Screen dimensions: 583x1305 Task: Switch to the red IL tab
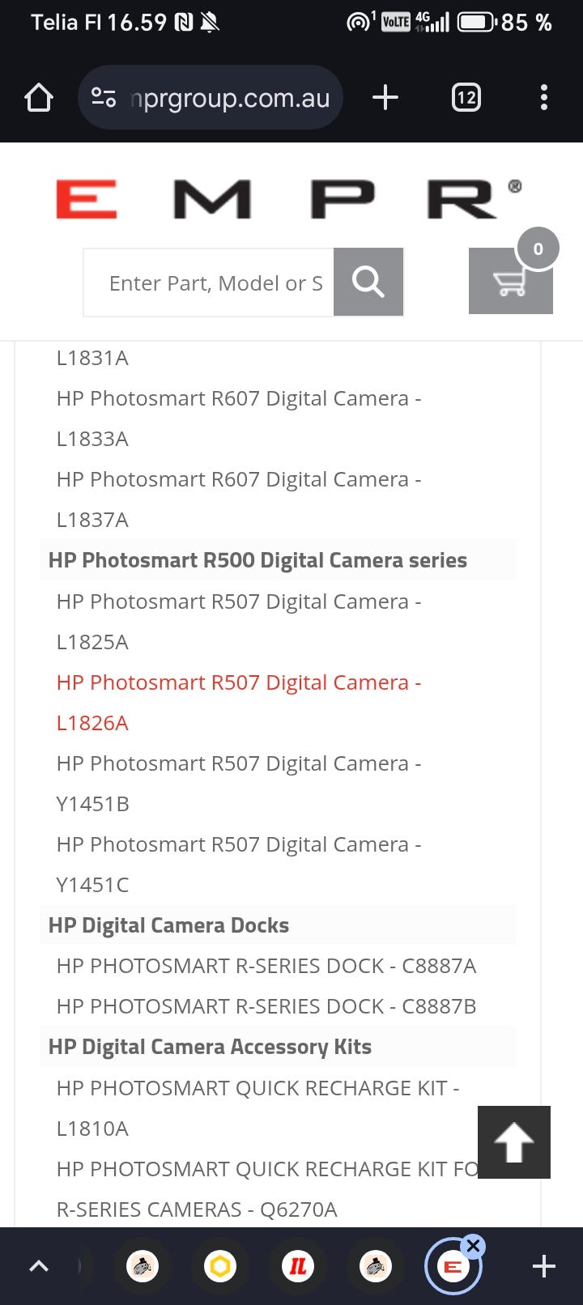(297, 1266)
